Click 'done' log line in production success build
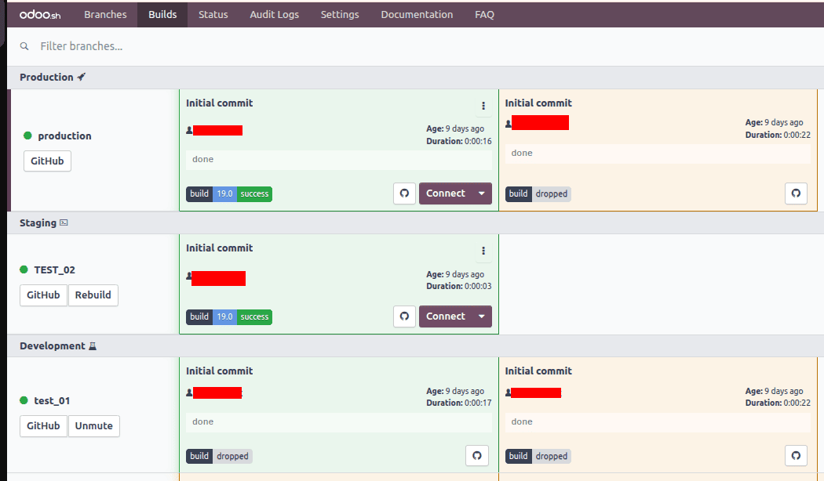 click(339, 160)
